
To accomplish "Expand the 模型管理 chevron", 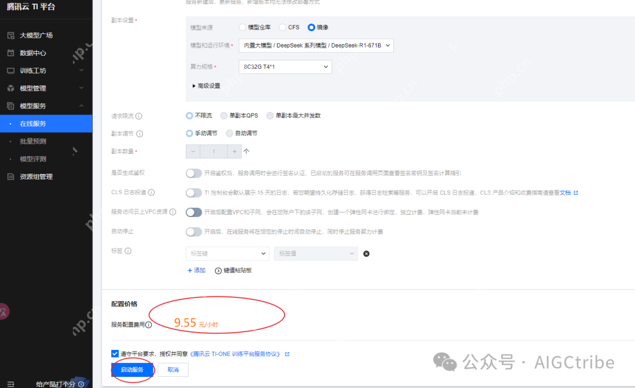I will pos(81,87).
